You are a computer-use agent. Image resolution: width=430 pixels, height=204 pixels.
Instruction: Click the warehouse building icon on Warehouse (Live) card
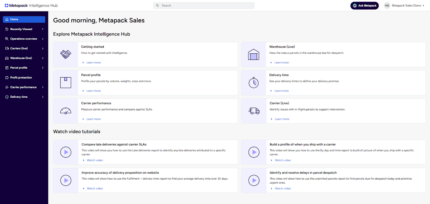(x=254, y=54)
